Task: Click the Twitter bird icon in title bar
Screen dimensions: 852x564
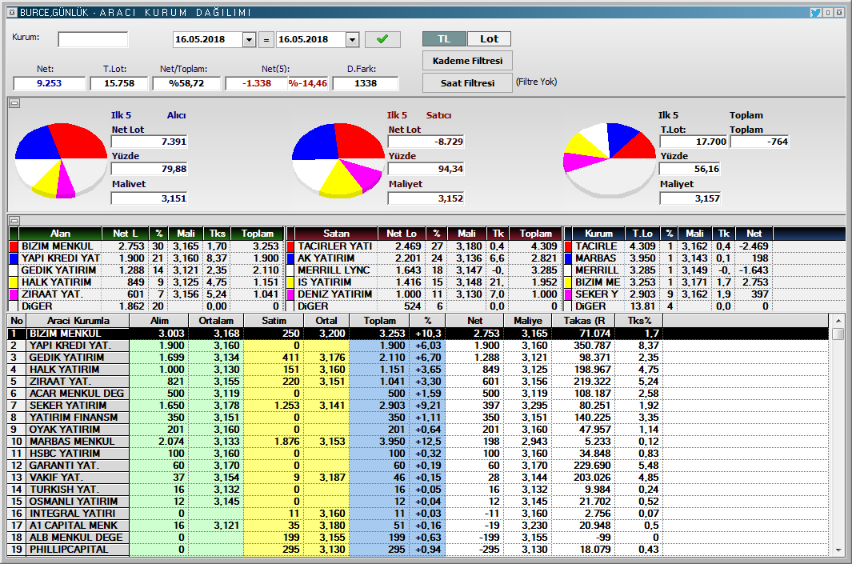Action: (x=815, y=12)
